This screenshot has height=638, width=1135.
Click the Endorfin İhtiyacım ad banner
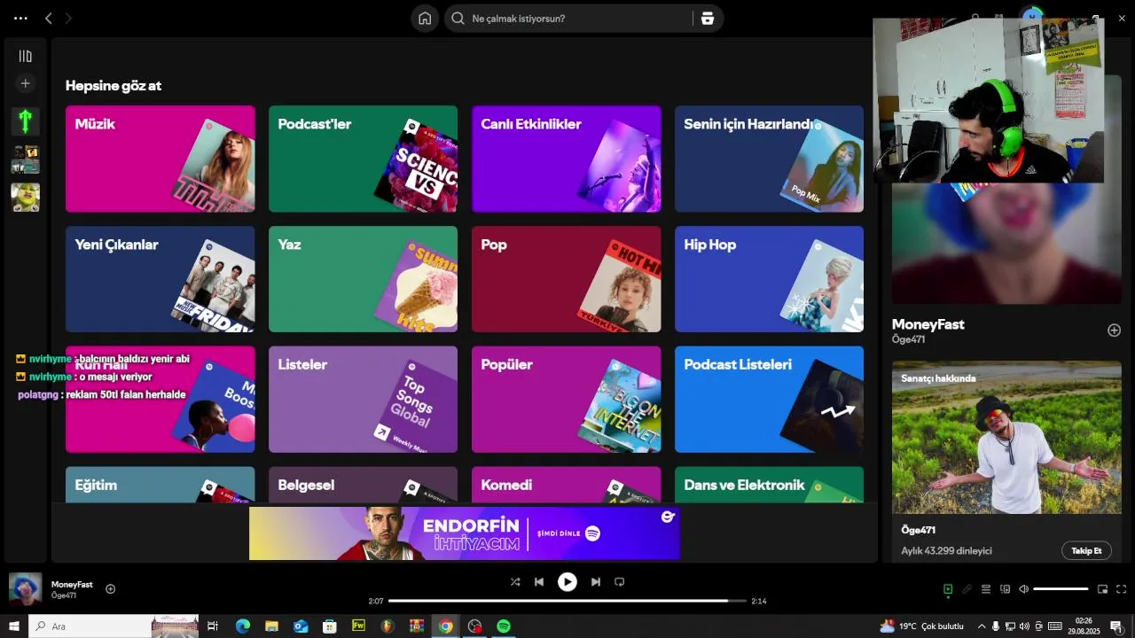coord(465,533)
